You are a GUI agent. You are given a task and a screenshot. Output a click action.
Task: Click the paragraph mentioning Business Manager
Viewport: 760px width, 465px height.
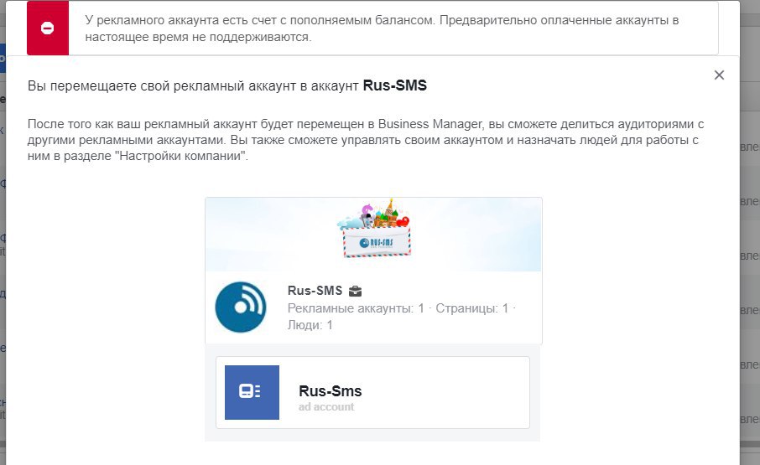coord(366,140)
